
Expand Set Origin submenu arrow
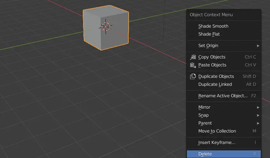pos(258,46)
